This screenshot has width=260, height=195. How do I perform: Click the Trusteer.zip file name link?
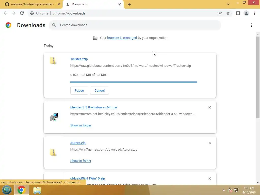tap(79, 59)
